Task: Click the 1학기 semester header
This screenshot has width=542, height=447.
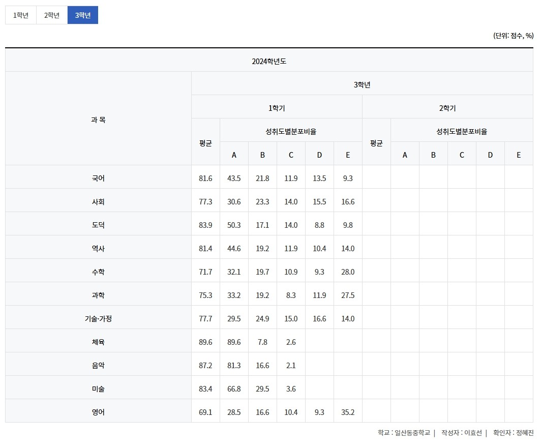Action: pyautogui.click(x=277, y=108)
